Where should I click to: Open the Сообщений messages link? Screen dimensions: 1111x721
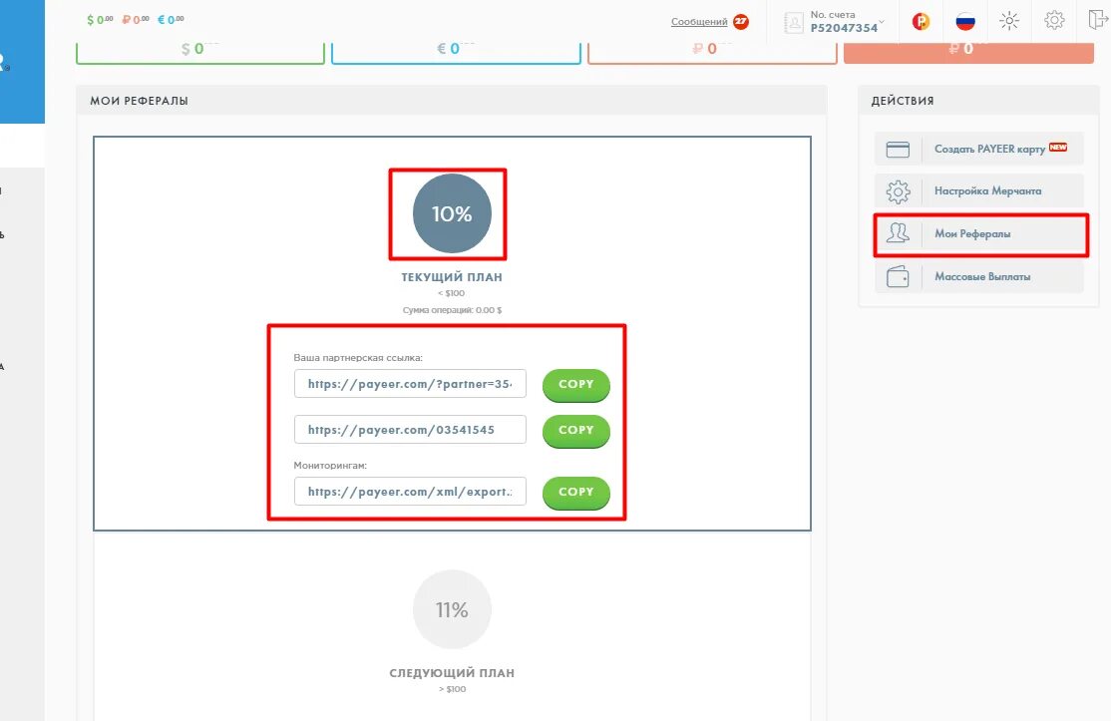699,22
